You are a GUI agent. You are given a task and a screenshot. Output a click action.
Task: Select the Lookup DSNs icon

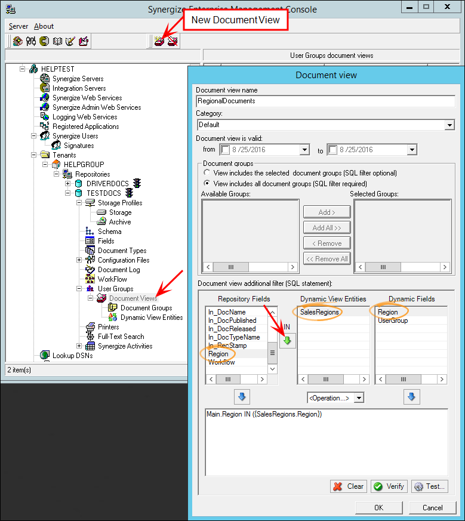45,355
